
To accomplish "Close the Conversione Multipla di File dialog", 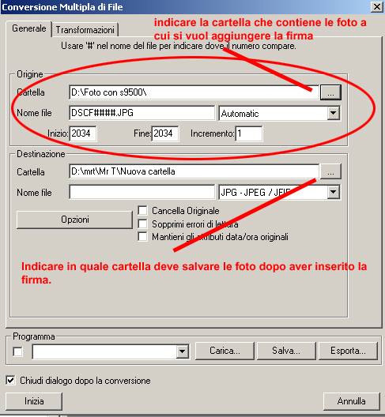I will (377, 7).
